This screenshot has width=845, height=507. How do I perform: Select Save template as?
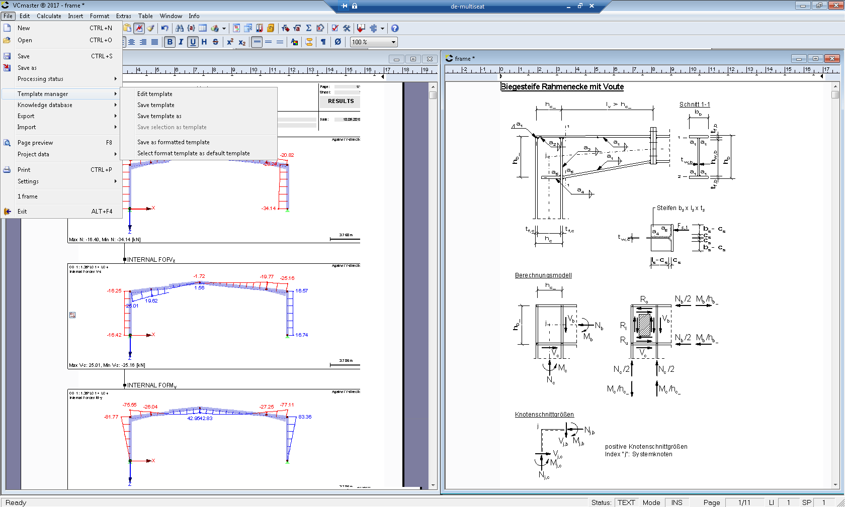[x=159, y=116]
